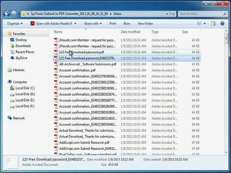The height and width of the screenshot is (173, 231).
Task: Click the Recent Places icon
Action: 12,52
